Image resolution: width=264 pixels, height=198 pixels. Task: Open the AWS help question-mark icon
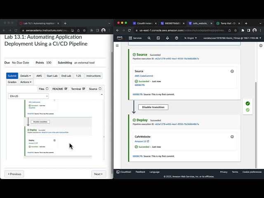tap(177, 38)
